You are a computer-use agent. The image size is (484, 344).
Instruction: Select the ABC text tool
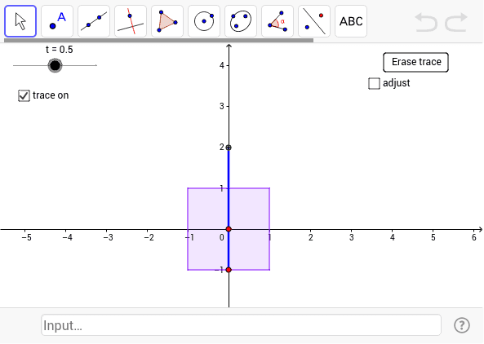click(351, 21)
